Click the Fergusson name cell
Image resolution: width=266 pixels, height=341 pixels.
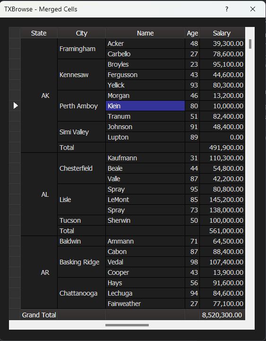pyautogui.click(x=145, y=75)
